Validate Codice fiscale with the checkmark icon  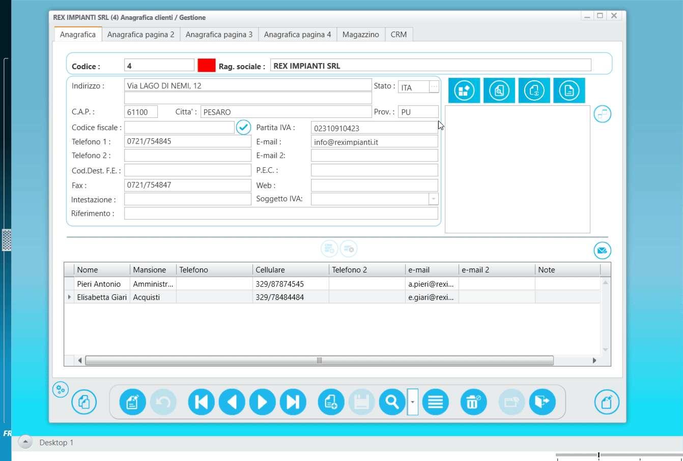(244, 127)
